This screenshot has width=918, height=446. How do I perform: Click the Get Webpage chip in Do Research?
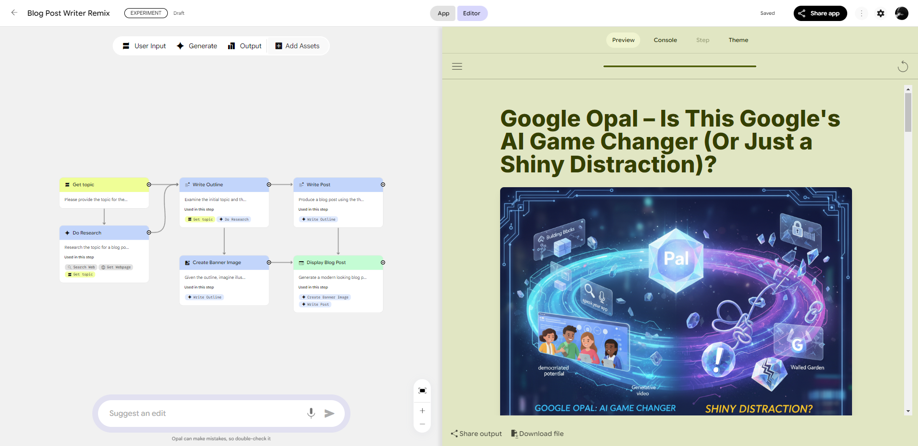[x=116, y=267]
